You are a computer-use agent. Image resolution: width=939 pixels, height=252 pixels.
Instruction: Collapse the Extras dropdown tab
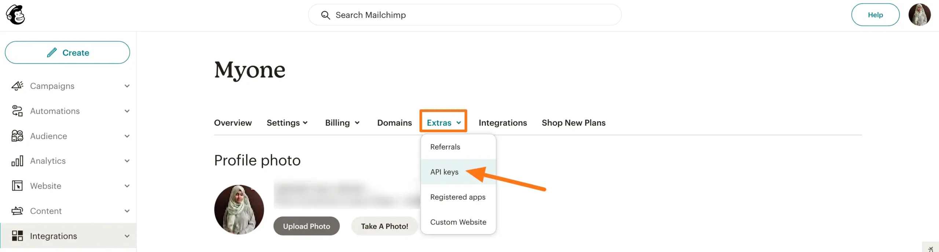pos(443,123)
